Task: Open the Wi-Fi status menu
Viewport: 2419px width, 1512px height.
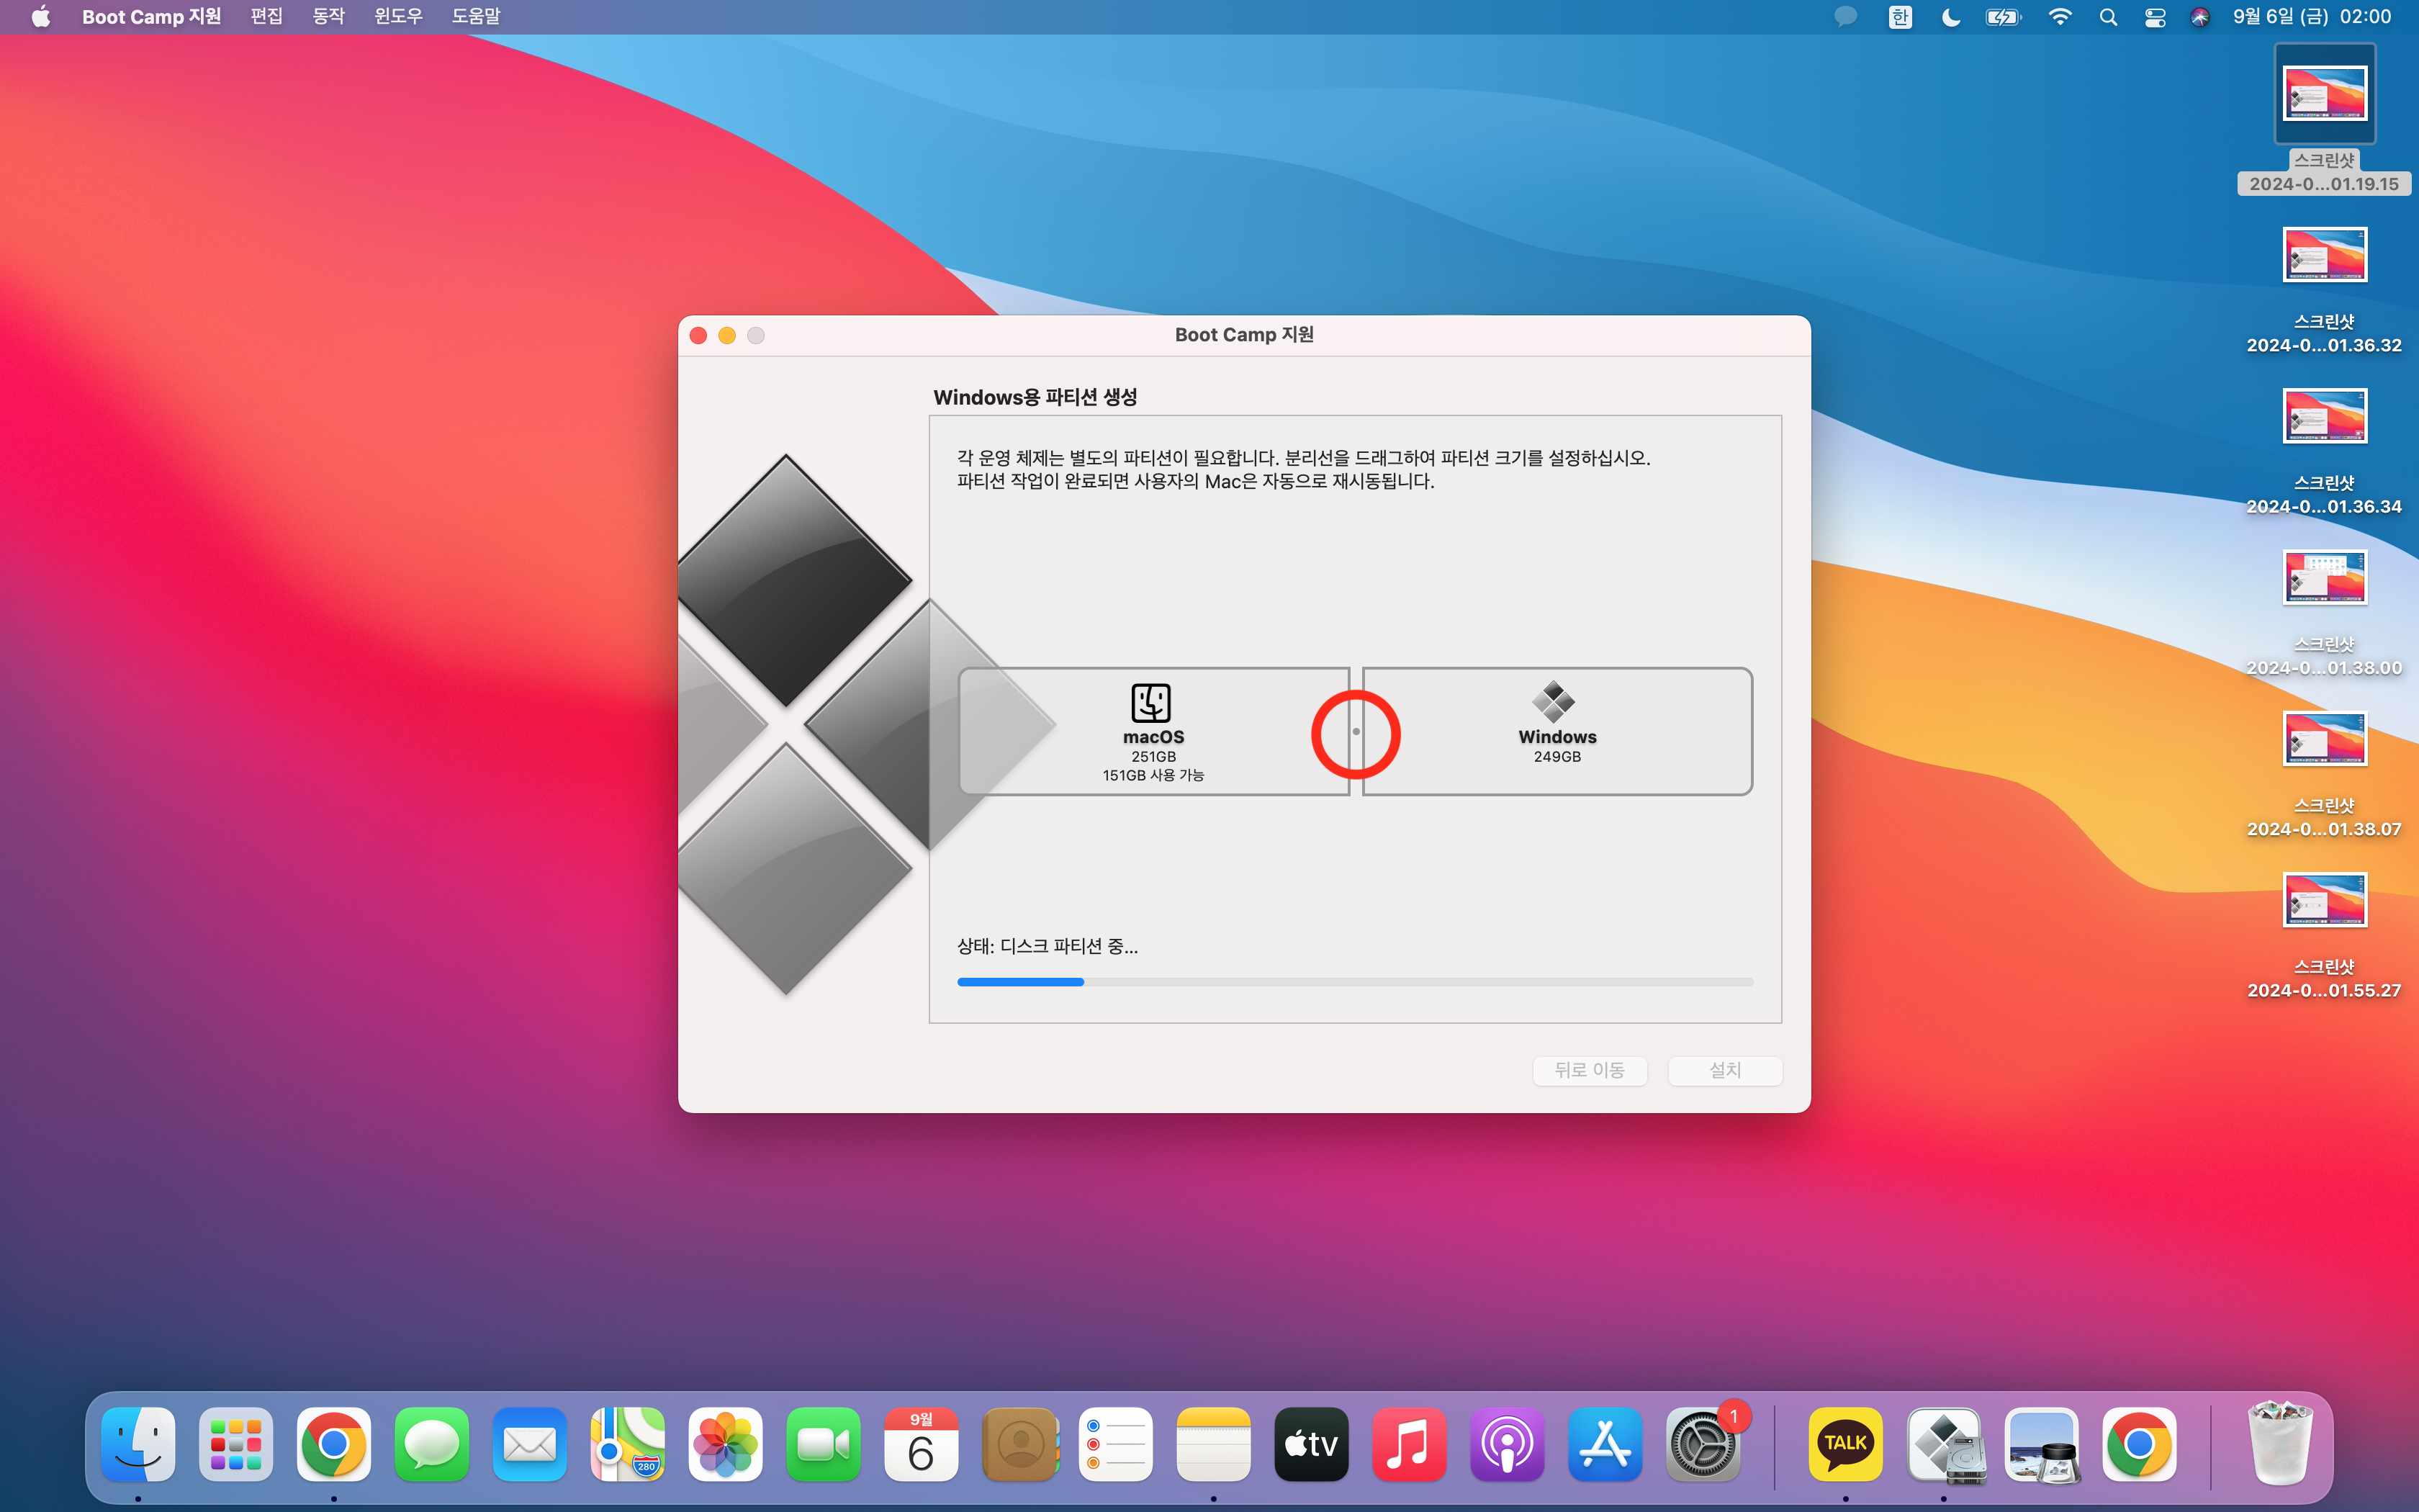Action: 2059,17
